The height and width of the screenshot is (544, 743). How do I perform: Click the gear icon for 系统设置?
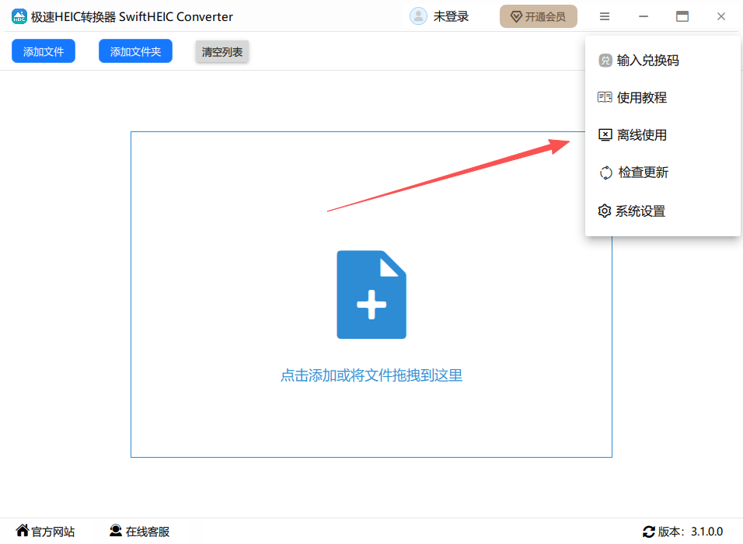point(605,211)
